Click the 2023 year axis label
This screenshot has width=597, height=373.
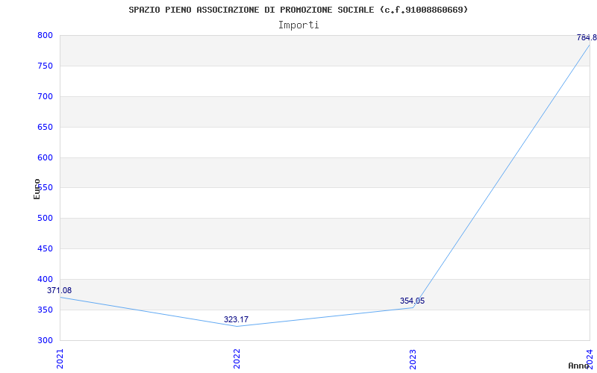(413, 359)
